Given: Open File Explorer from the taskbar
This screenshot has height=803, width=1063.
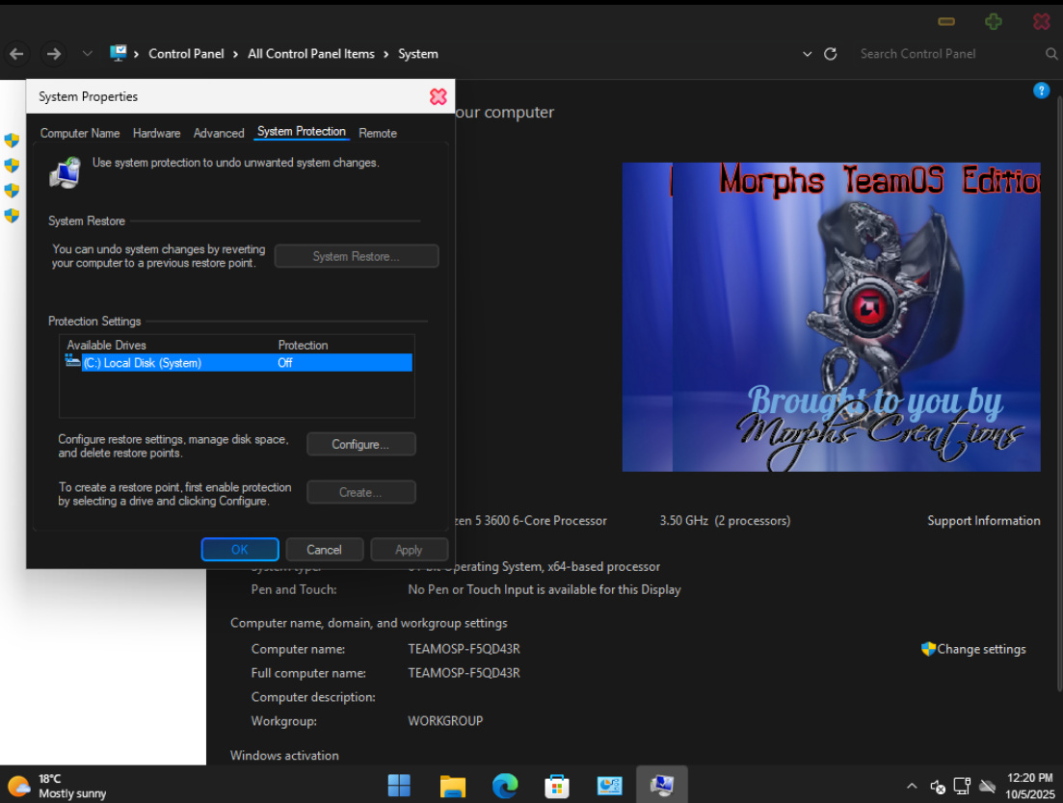Looking at the screenshot, I should click(x=452, y=786).
